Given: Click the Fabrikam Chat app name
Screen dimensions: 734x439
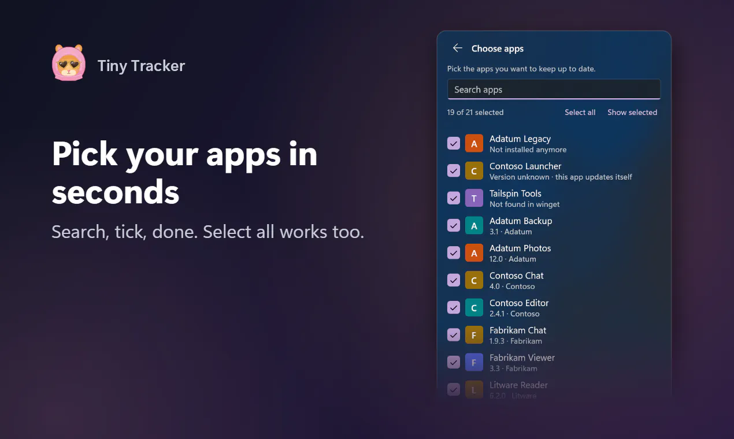Looking at the screenshot, I should tap(518, 330).
